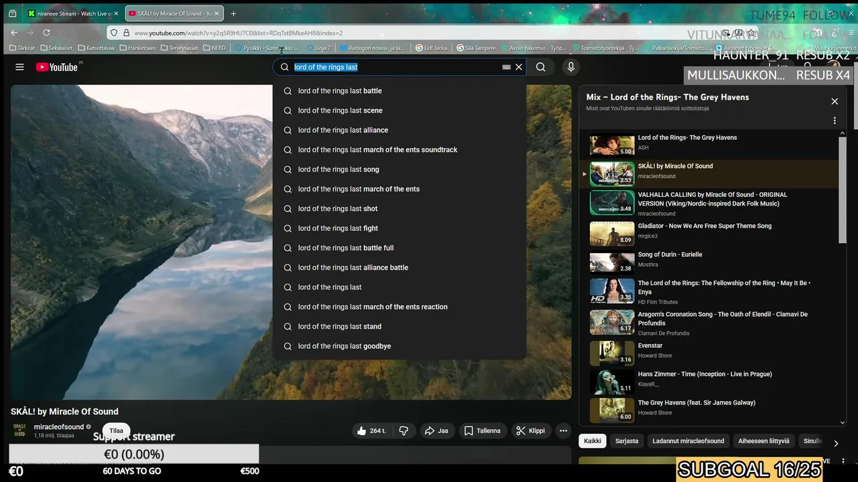Select suggestion lord of the rings last scene
The height and width of the screenshot is (482, 858).
(399, 110)
